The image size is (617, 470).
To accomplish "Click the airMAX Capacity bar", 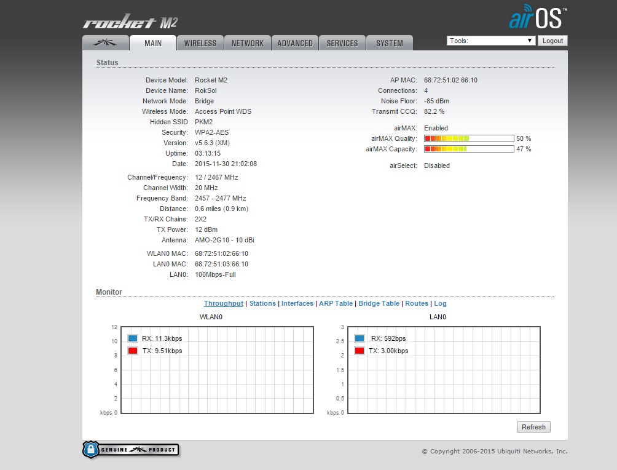I will (x=469, y=149).
